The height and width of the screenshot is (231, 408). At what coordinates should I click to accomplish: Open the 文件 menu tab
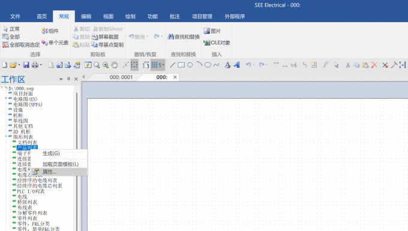click(x=15, y=16)
